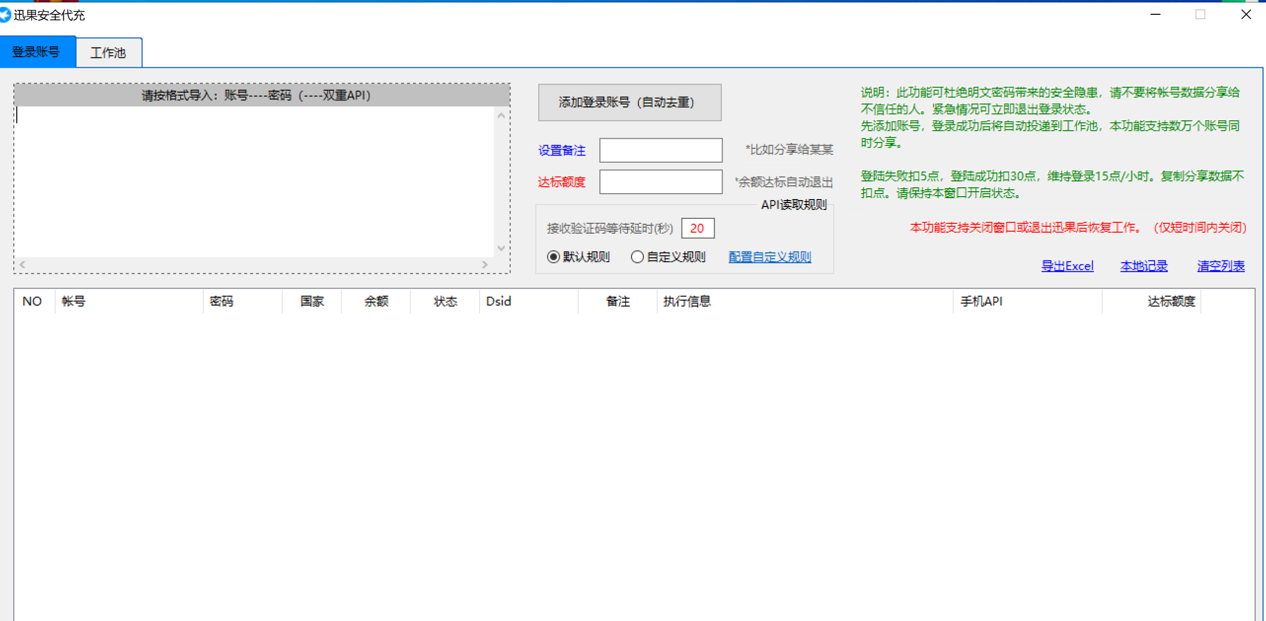Click the 迅果安全代充 app icon in title bar
The height and width of the screenshot is (621, 1266).
pos(5,15)
